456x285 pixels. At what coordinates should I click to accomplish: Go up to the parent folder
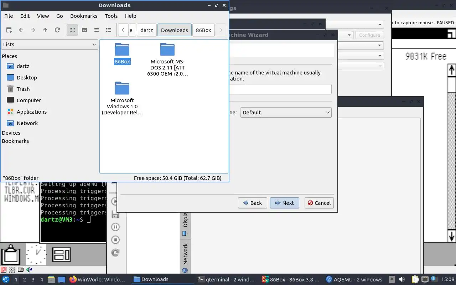pos(45,30)
